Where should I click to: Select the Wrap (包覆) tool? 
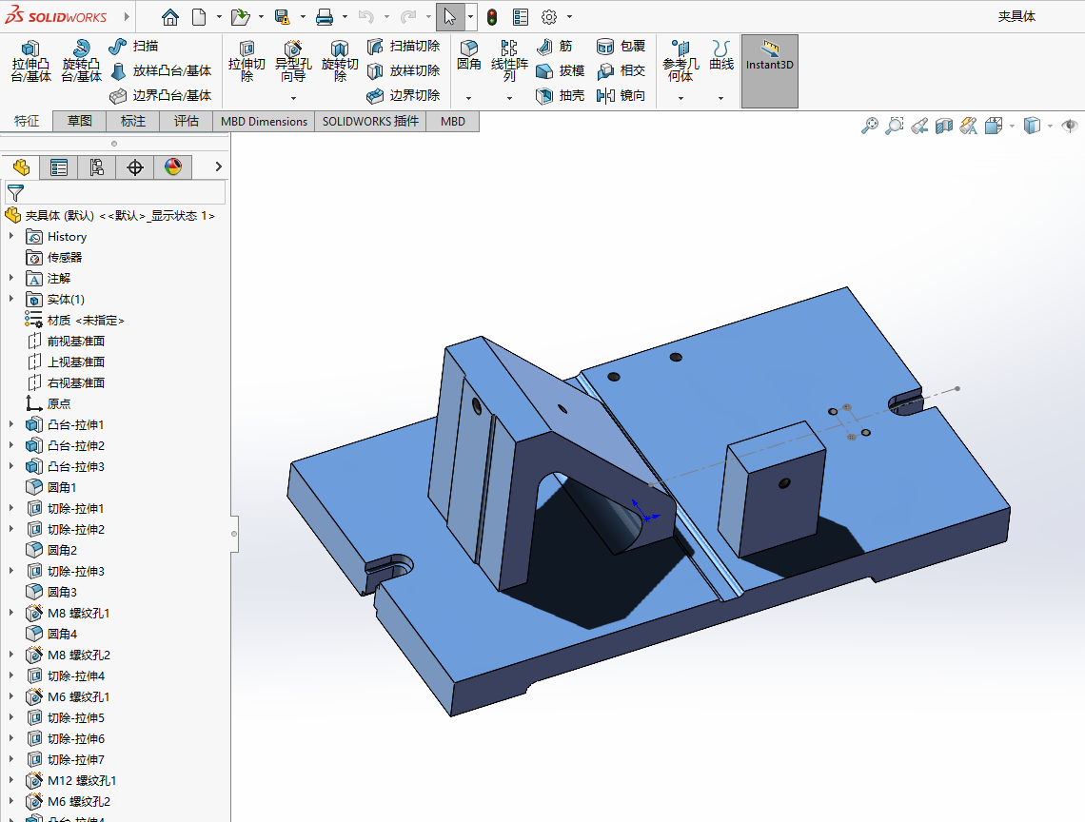pyautogui.click(x=621, y=46)
